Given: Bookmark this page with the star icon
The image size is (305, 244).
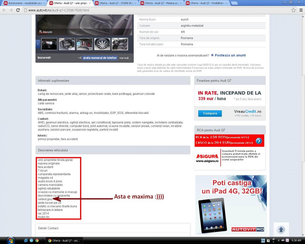Looking at the screenshot, I should 293,10.
